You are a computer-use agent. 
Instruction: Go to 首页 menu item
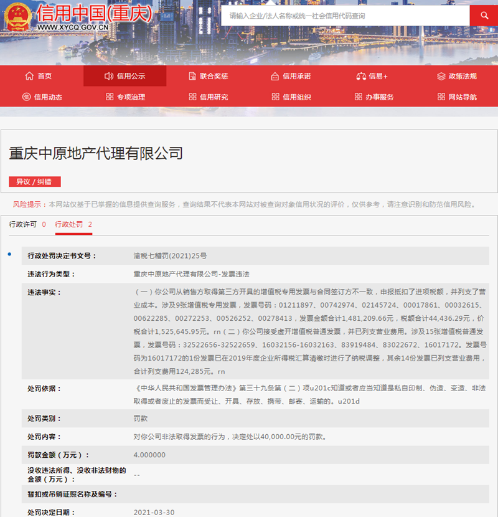coord(44,76)
